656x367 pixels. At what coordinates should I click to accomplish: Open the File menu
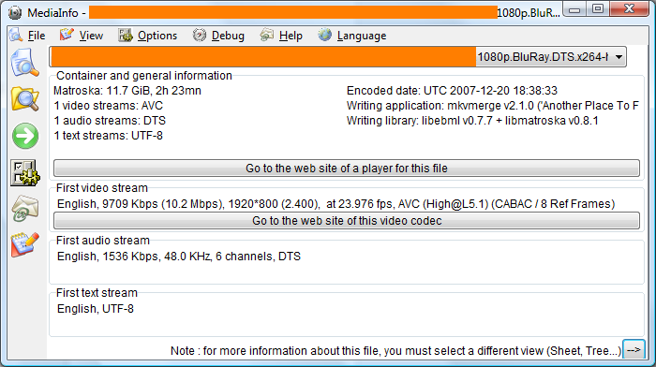[37, 36]
